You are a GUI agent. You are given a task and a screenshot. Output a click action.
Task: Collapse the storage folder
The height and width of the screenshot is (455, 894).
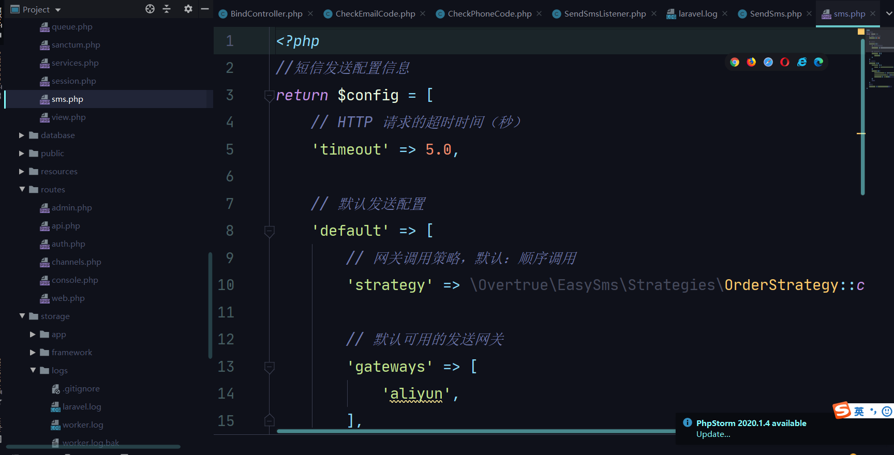pos(22,316)
